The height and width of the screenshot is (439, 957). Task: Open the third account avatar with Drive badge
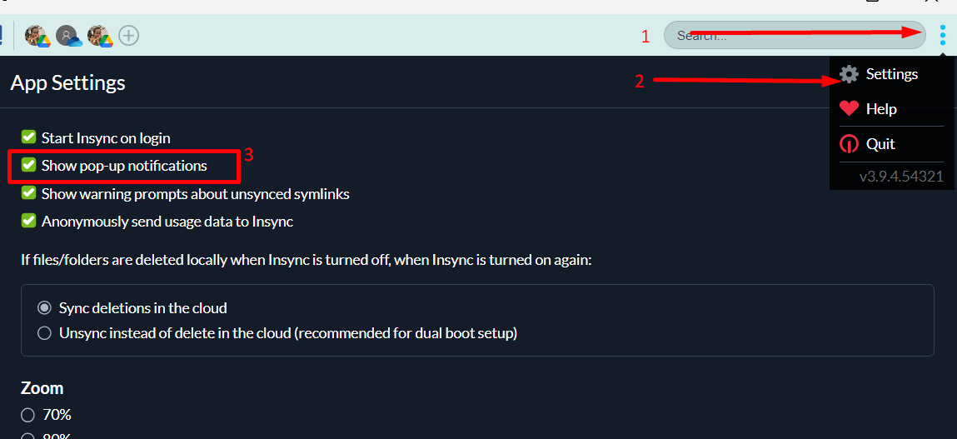[x=100, y=36]
